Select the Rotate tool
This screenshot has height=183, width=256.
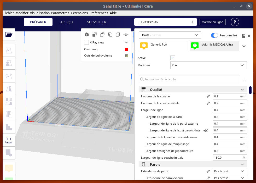click(x=9, y=76)
